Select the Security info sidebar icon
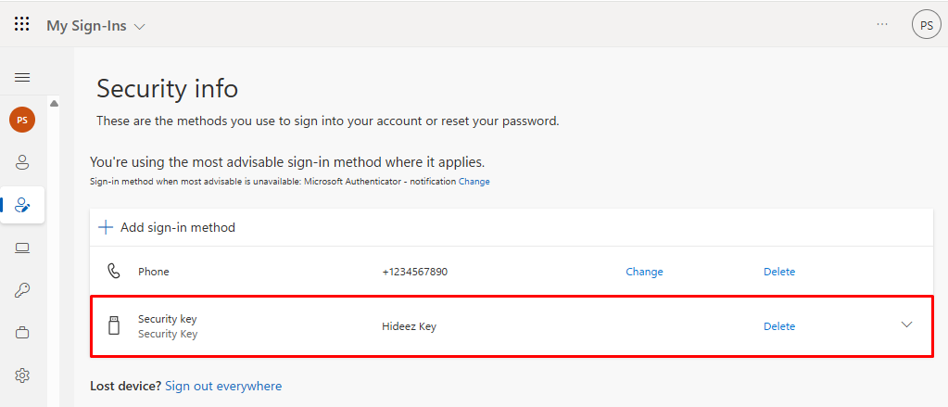The width and height of the screenshot is (948, 407). pyautogui.click(x=22, y=205)
